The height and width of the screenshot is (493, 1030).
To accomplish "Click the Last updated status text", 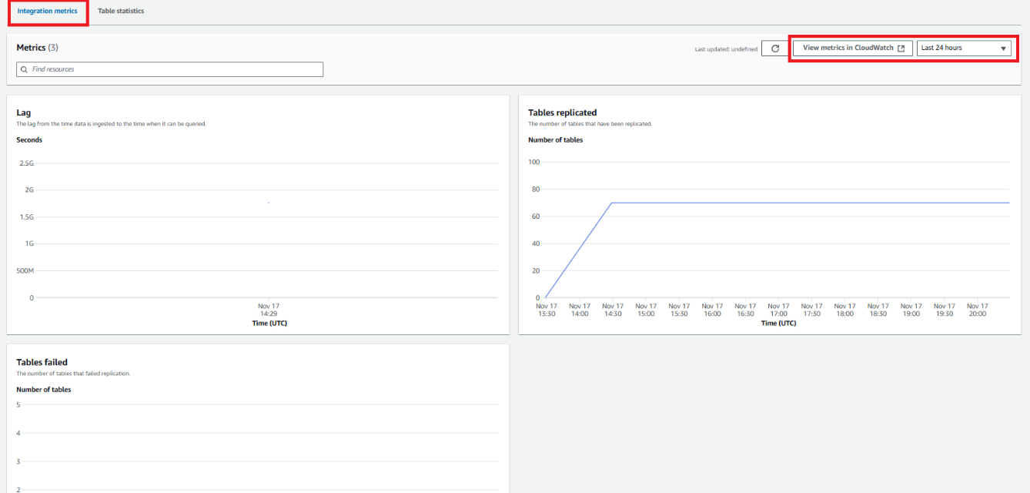I will pyautogui.click(x=725, y=49).
